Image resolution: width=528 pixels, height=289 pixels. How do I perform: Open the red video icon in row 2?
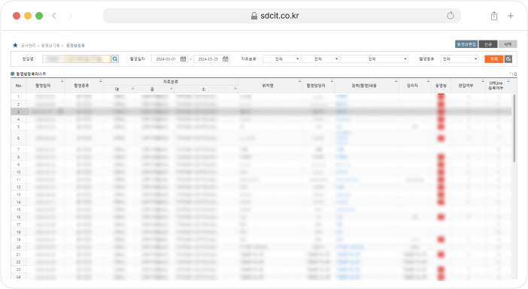441,104
